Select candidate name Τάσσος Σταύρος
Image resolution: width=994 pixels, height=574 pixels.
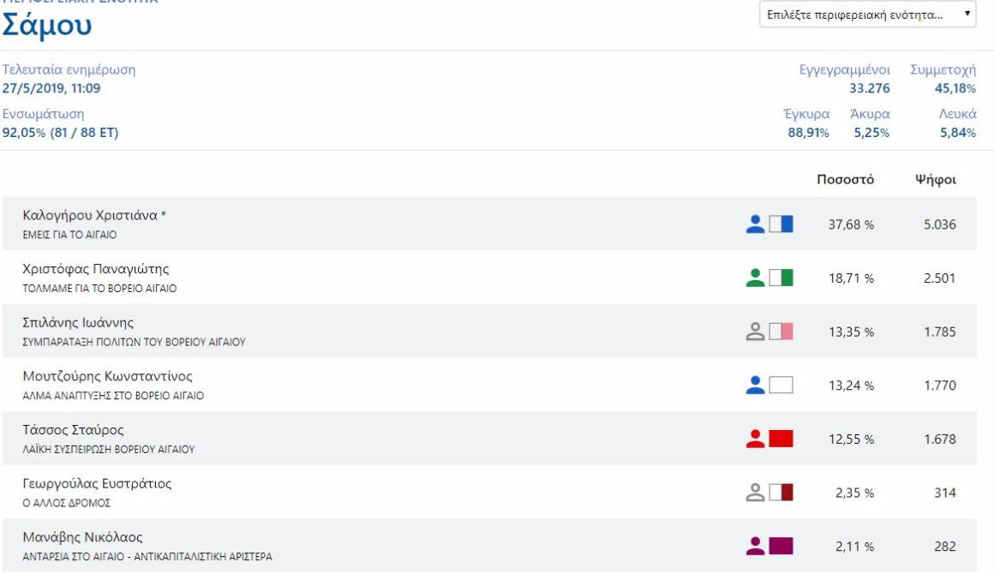73,430
